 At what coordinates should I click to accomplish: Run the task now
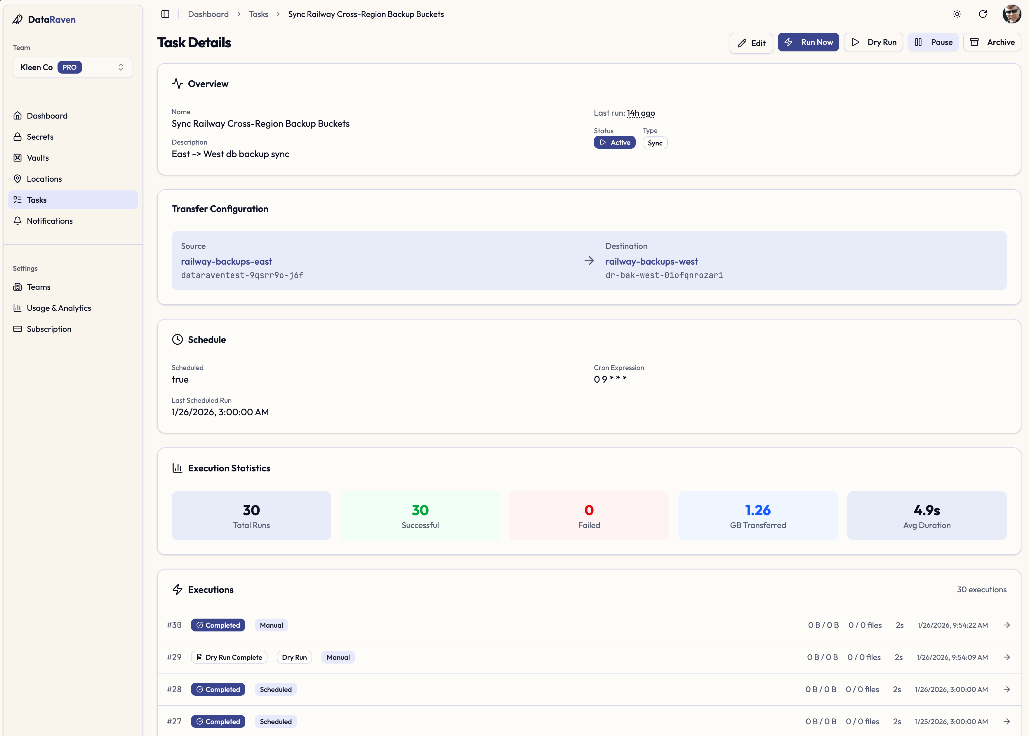(x=808, y=42)
